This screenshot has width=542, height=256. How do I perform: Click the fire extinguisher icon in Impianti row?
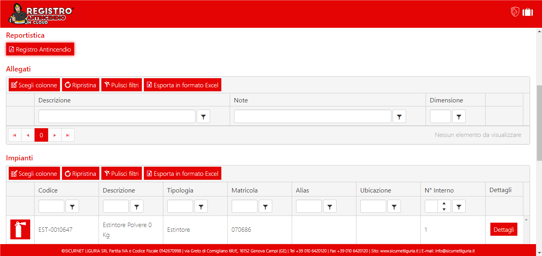(19, 229)
